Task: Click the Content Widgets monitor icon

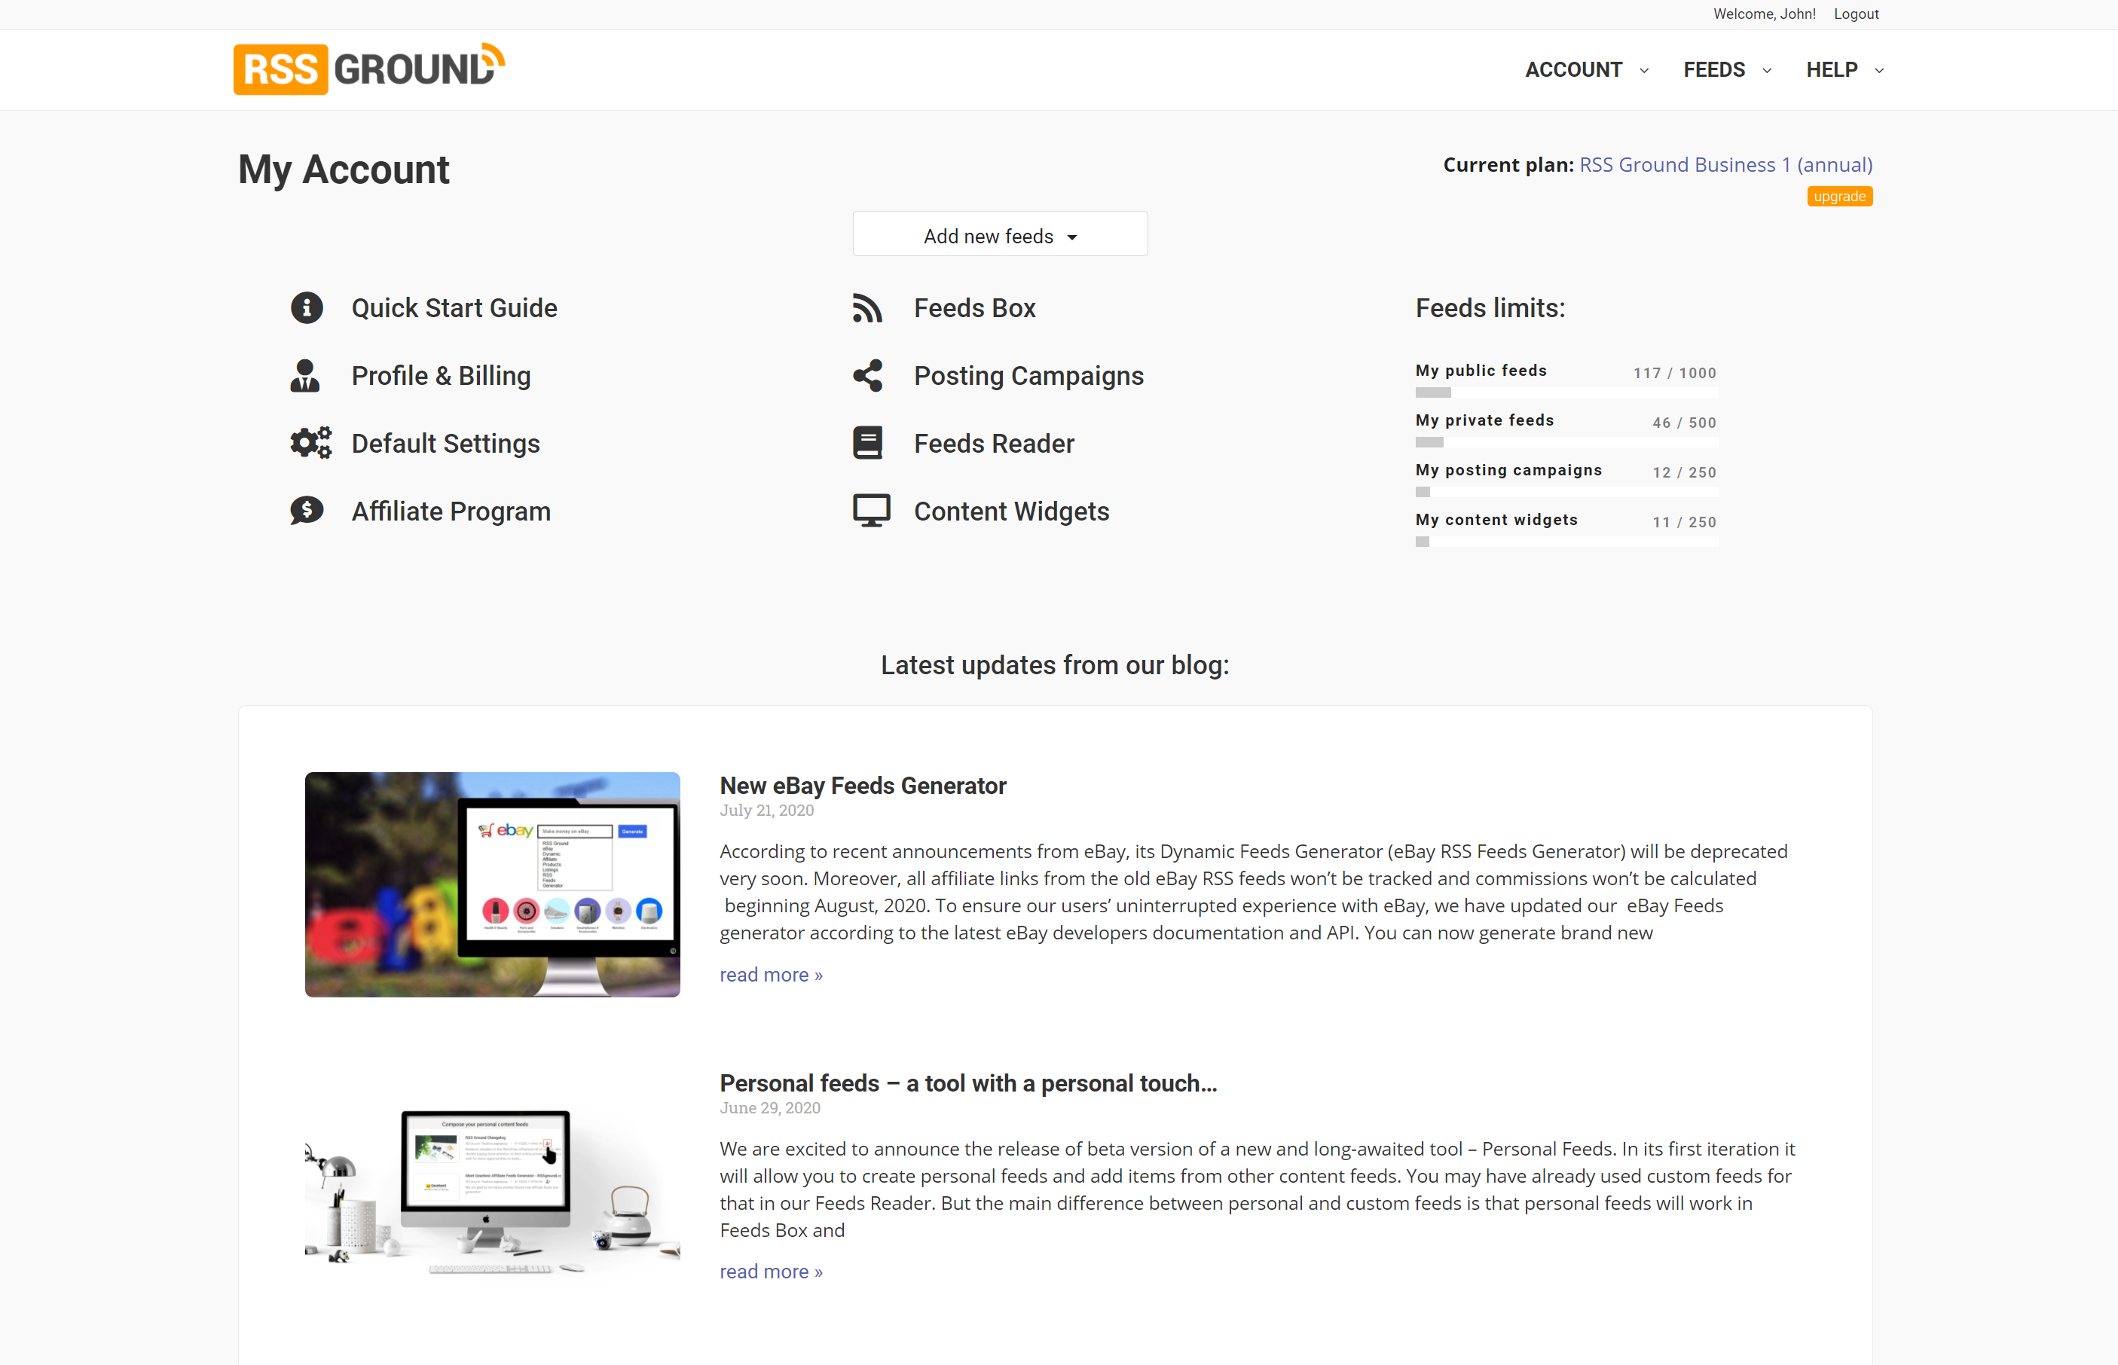Action: [x=872, y=511]
